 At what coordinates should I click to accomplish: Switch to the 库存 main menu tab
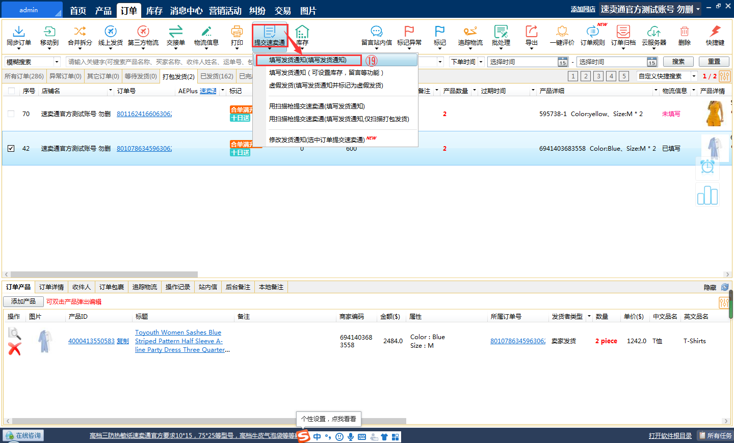[x=154, y=10]
